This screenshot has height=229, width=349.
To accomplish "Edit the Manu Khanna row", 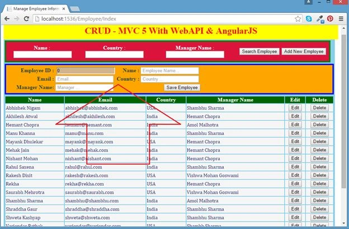I will [295, 133].
